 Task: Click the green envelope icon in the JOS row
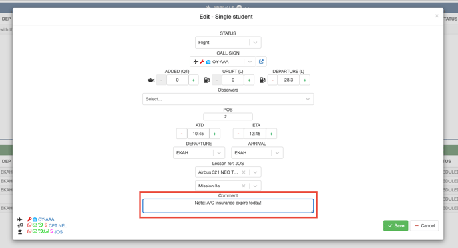coord(35,231)
